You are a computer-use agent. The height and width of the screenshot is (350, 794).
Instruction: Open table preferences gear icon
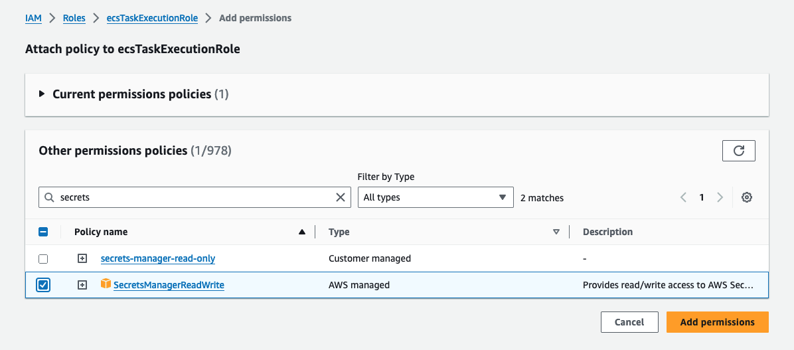tap(747, 197)
